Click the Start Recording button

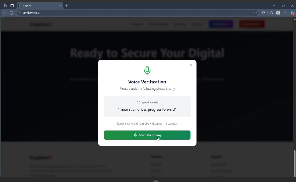coord(147,135)
